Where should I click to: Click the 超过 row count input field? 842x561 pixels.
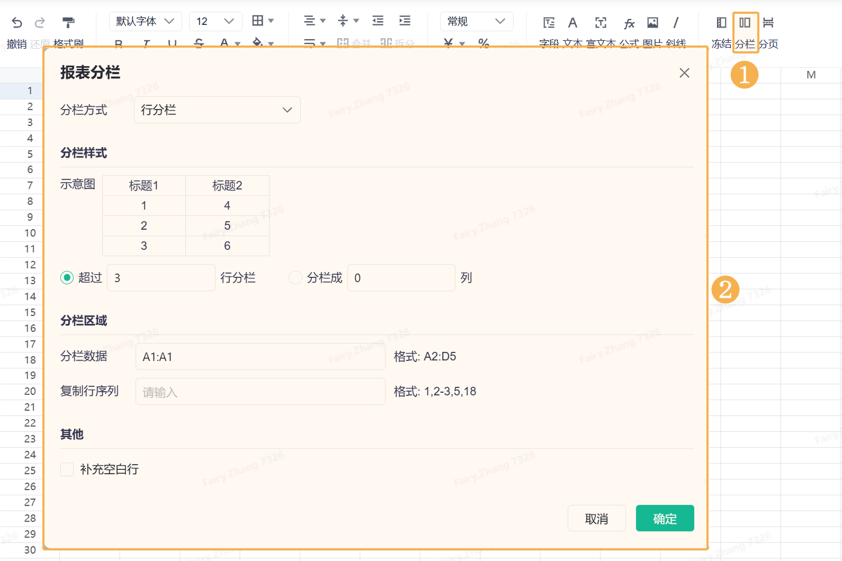[161, 278]
